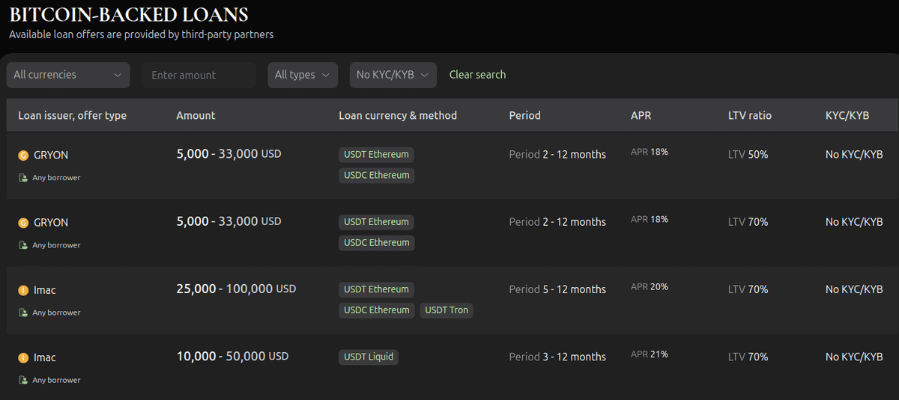Screen dimensions: 899x400
Task: Click borrower icon in last Imac row
Action: point(23,380)
